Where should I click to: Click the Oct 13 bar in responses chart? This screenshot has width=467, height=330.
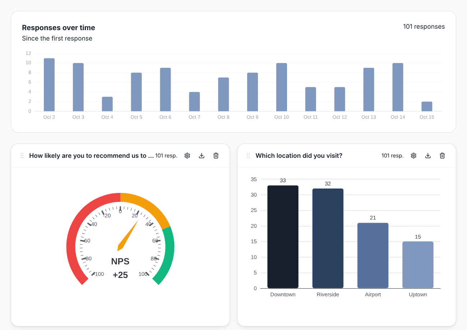(369, 90)
